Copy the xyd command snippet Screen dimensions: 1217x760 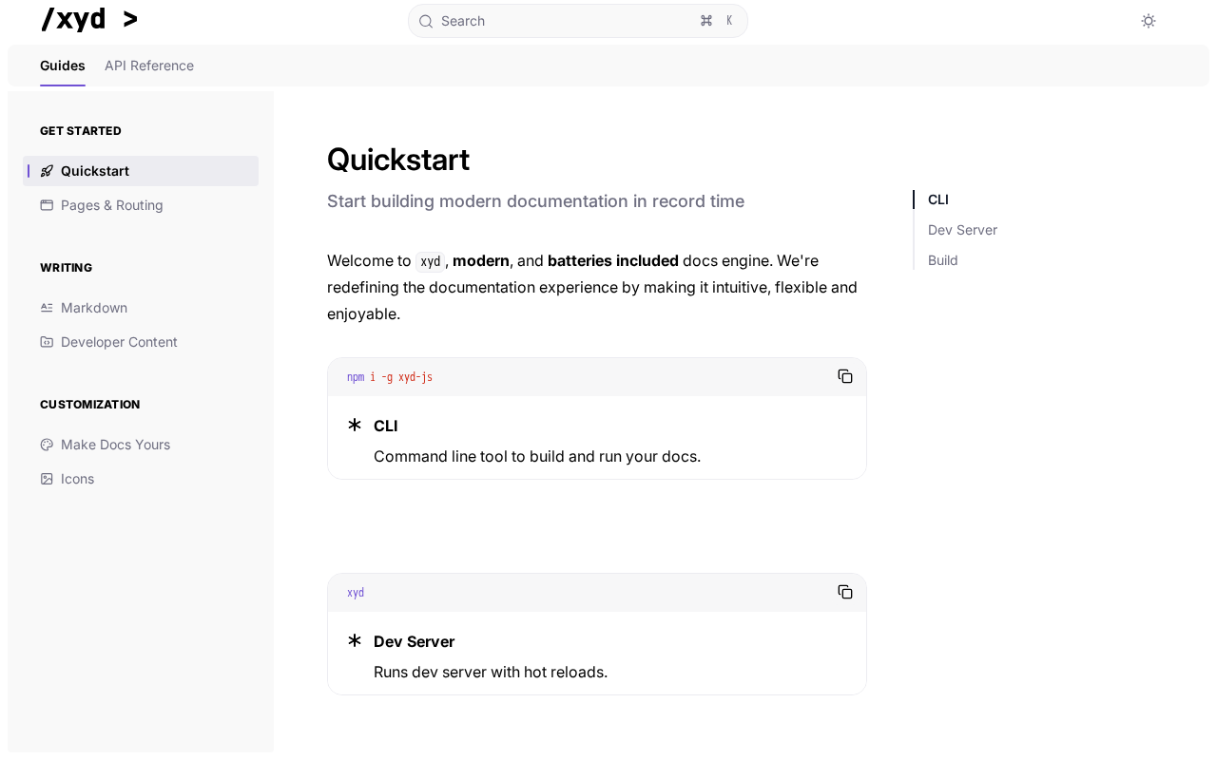pyautogui.click(x=845, y=592)
